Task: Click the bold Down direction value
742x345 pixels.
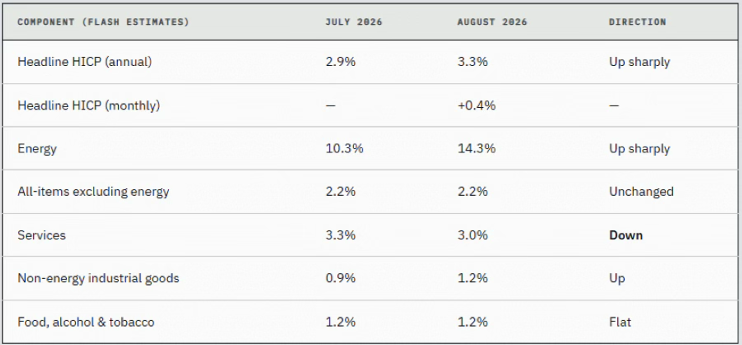Action: coord(626,235)
